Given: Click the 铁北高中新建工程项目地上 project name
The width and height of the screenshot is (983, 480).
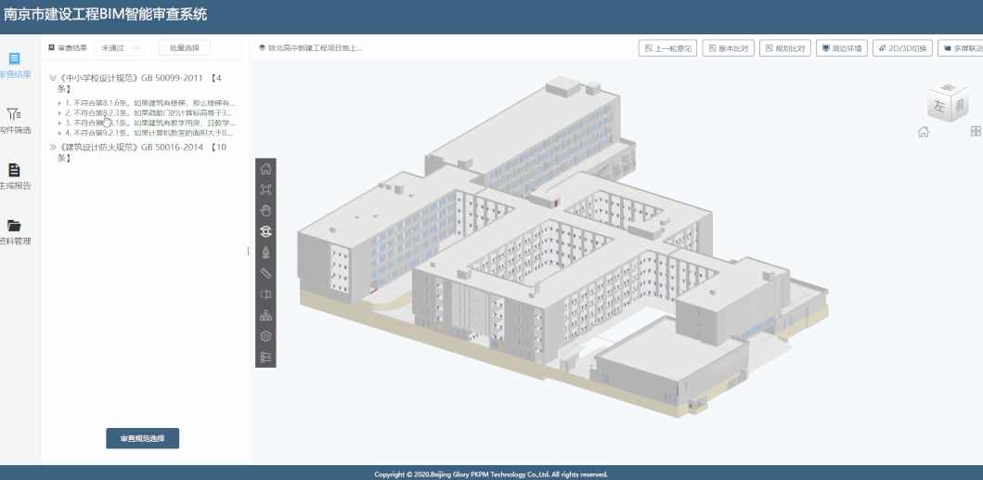Looking at the screenshot, I should [x=316, y=47].
